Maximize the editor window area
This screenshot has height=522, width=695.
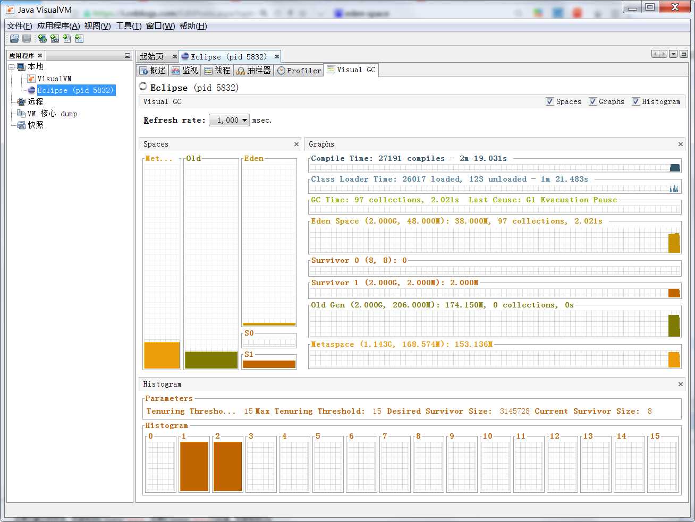pos(684,54)
